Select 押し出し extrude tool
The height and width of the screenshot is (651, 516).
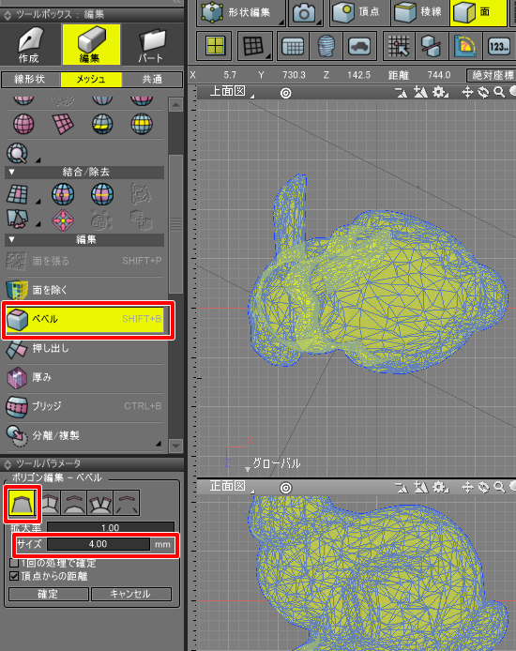(x=84, y=348)
